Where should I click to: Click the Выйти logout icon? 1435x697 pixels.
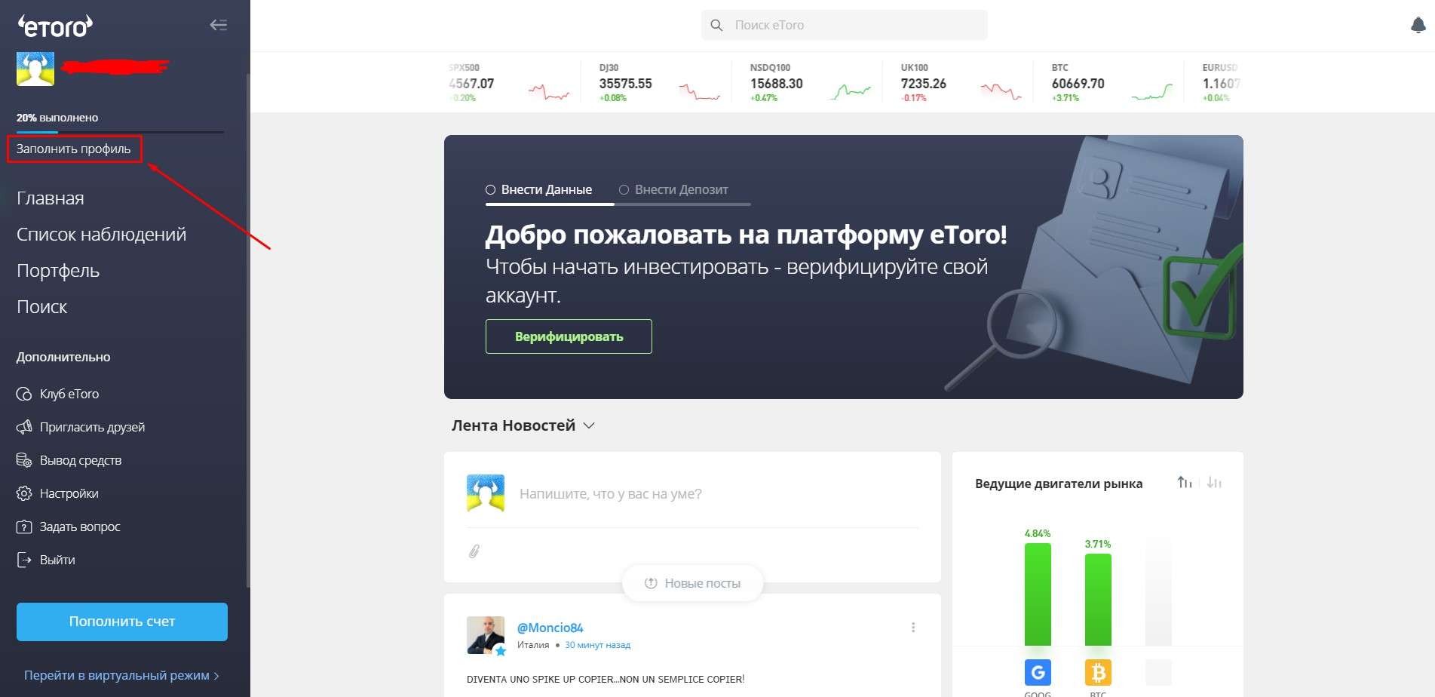coord(24,560)
